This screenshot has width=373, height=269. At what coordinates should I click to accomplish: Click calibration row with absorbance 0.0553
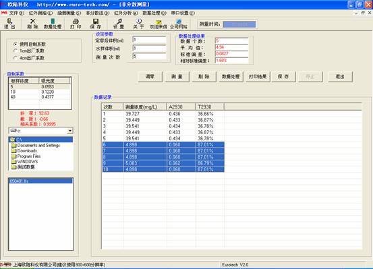[40, 87]
